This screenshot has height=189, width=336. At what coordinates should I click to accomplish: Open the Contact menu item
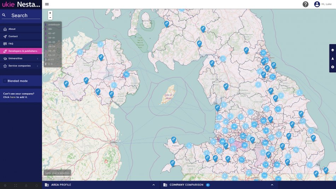click(x=21, y=36)
